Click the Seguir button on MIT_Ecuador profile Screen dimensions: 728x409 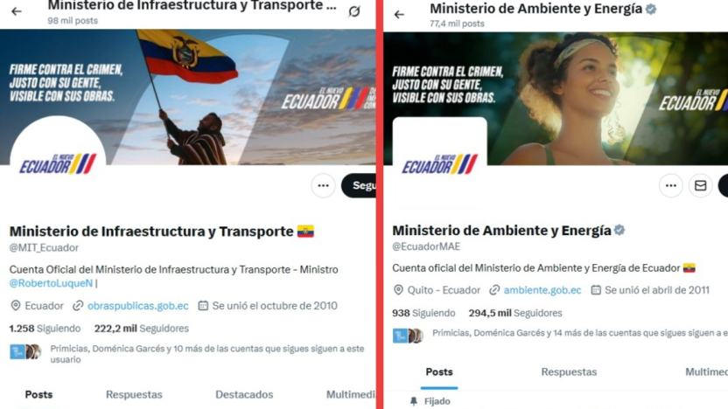click(359, 186)
